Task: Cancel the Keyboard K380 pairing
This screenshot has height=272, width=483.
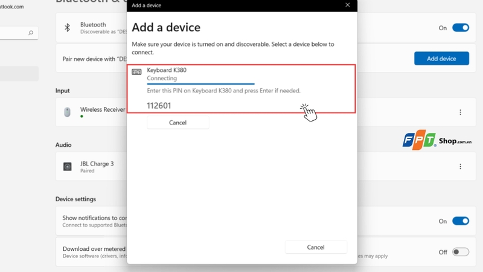Action: 178,123
